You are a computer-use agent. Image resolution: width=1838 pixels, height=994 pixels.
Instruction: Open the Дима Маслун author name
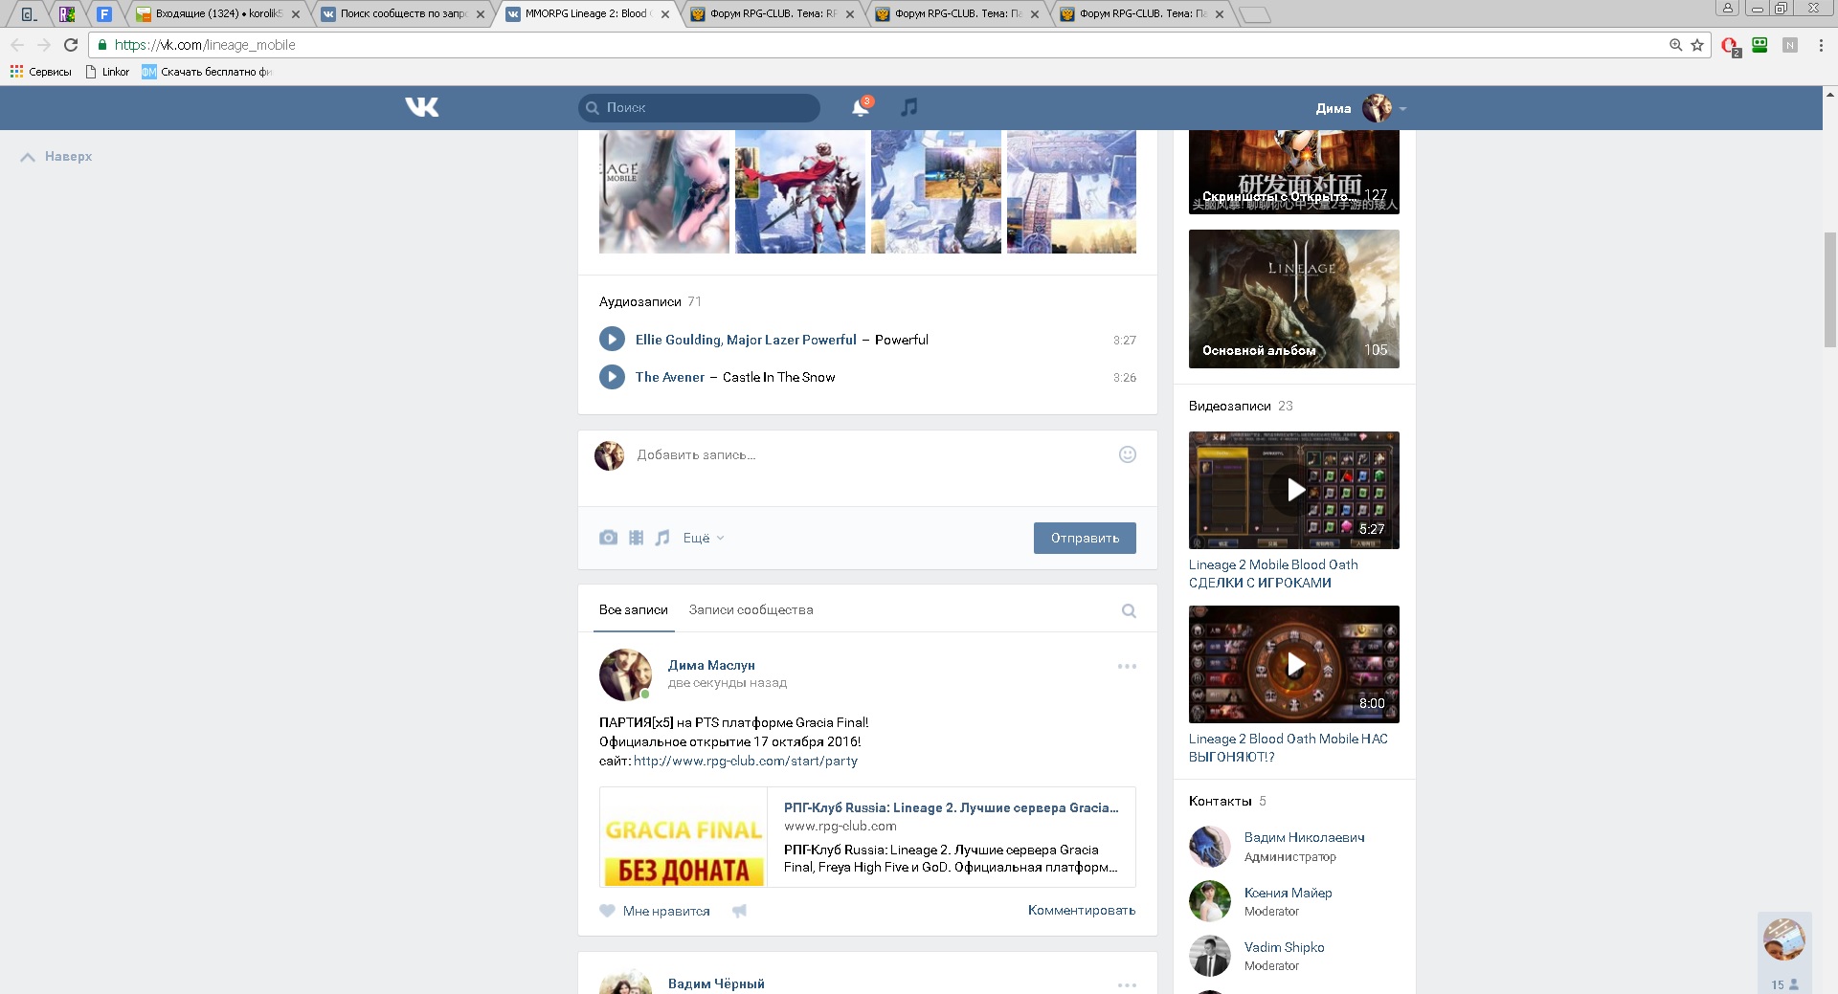711,665
